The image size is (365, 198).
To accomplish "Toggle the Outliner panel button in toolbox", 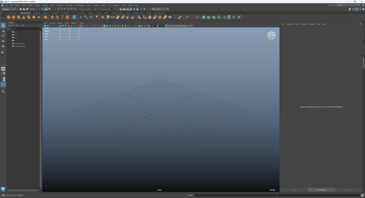I will click(x=3, y=84).
